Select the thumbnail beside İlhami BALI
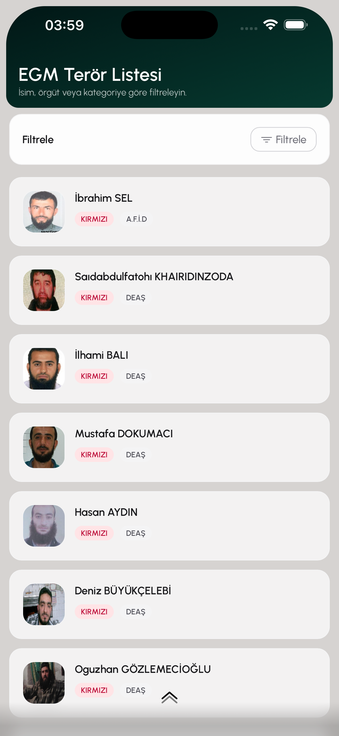 44,369
